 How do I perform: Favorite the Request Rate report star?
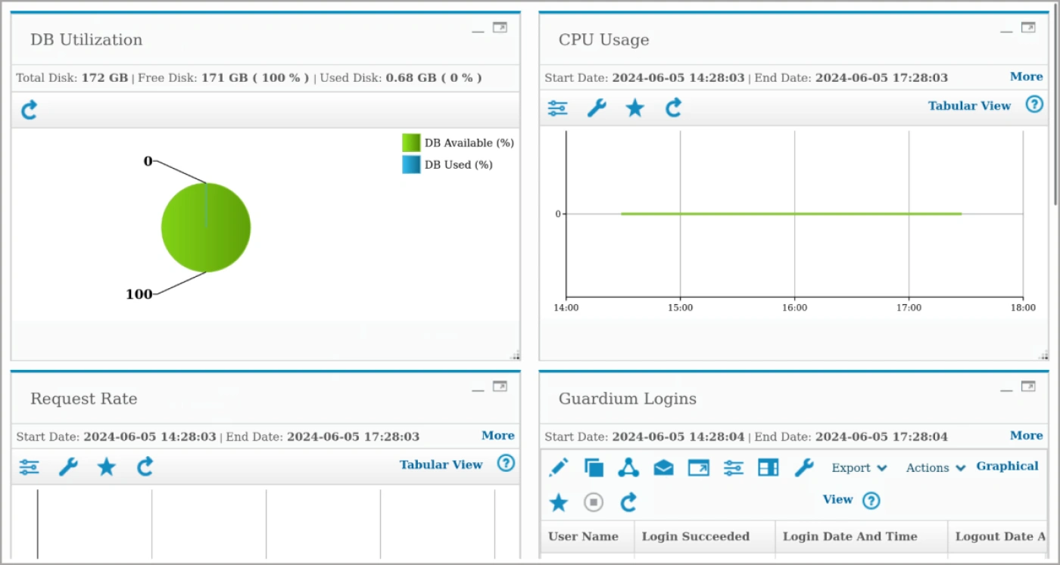[106, 467]
